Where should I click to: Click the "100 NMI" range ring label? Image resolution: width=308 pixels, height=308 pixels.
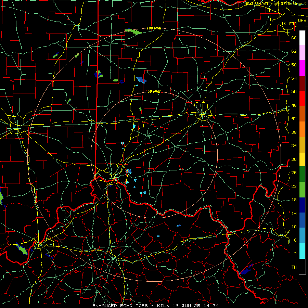click(x=154, y=28)
